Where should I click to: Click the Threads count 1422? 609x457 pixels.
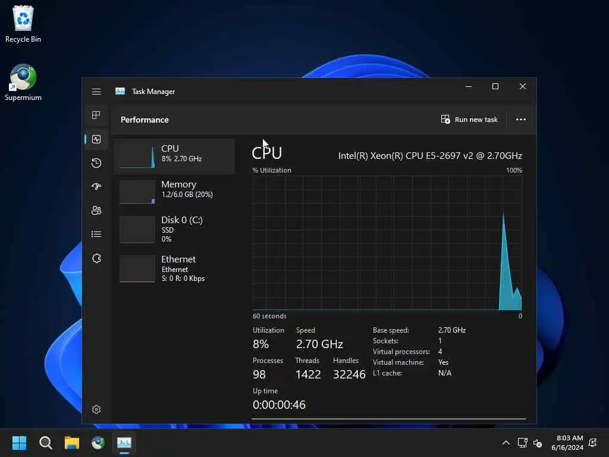tap(308, 374)
